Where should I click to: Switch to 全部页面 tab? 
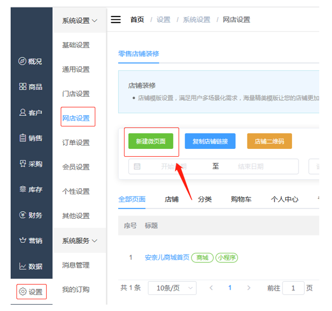tap(132, 200)
